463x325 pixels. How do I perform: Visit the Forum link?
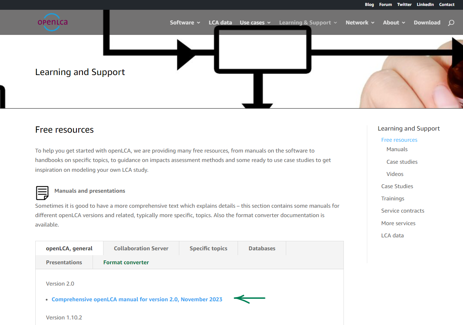[385, 5]
